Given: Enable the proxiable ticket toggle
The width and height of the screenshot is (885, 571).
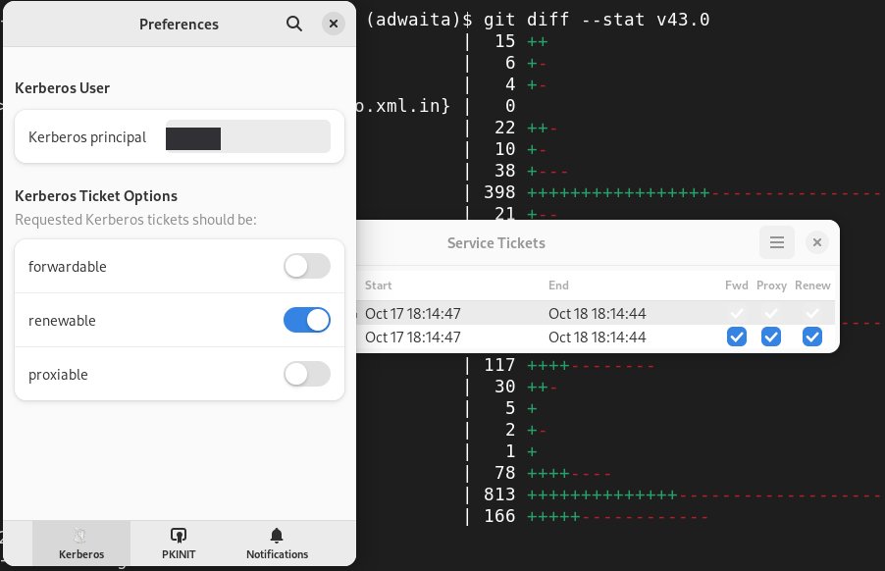Looking at the screenshot, I should click(x=307, y=374).
